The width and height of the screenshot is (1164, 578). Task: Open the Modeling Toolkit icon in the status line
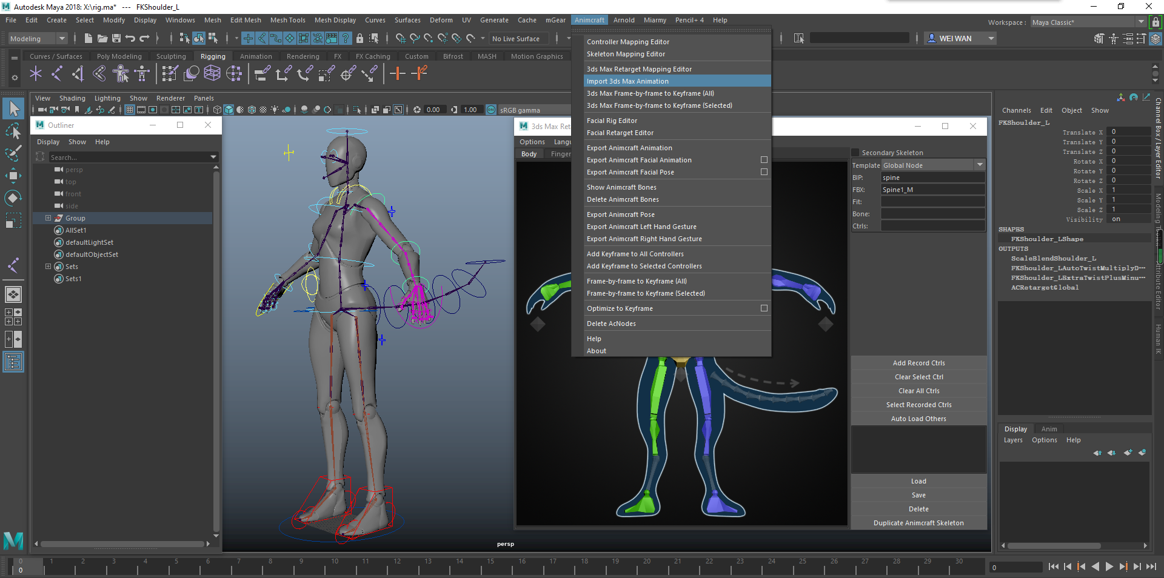click(x=1099, y=38)
